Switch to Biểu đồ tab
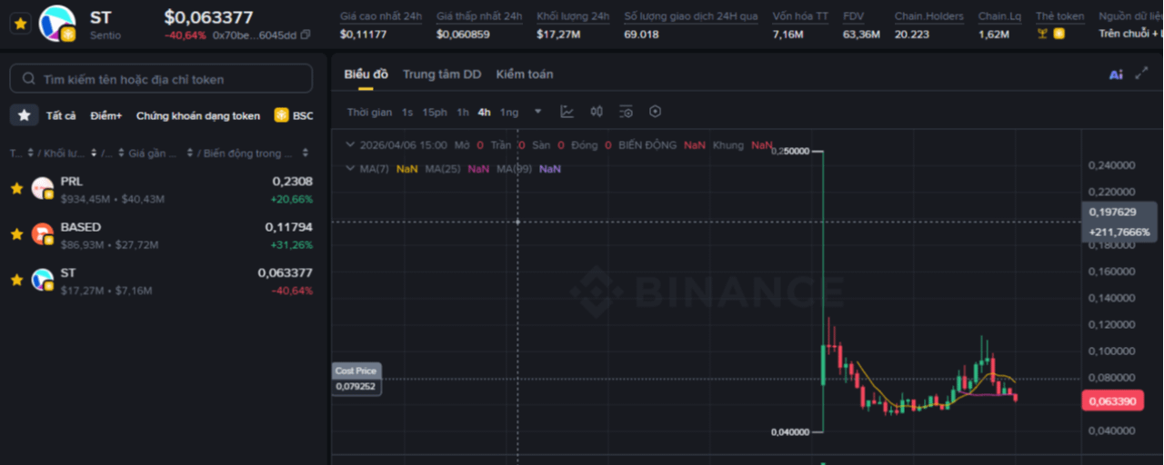The image size is (1164, 465). point(366,74)
